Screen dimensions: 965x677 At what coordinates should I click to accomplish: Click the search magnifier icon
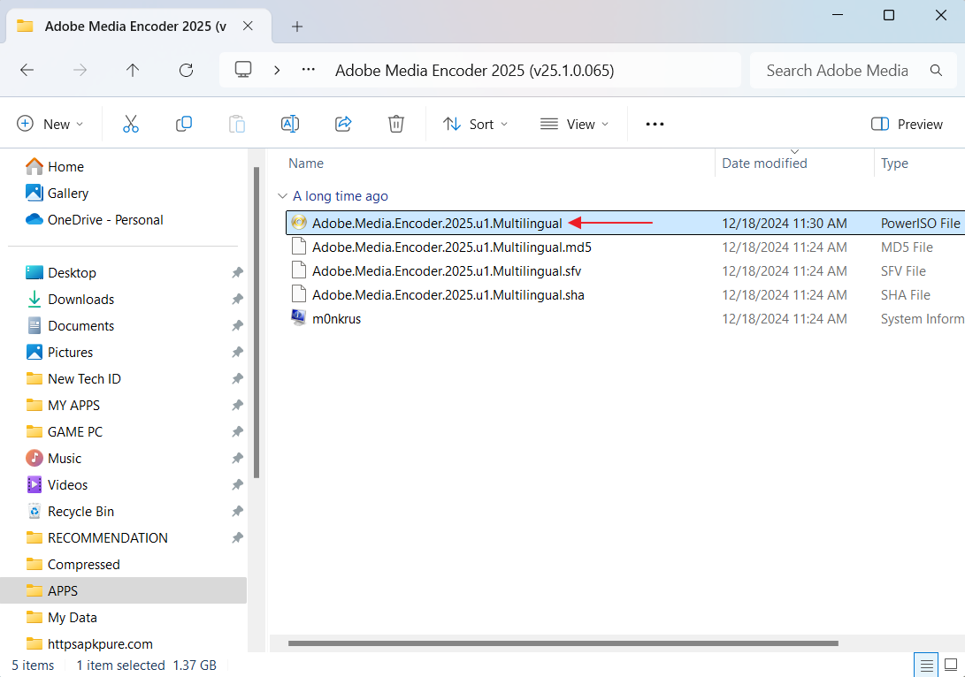pos(936,70)
